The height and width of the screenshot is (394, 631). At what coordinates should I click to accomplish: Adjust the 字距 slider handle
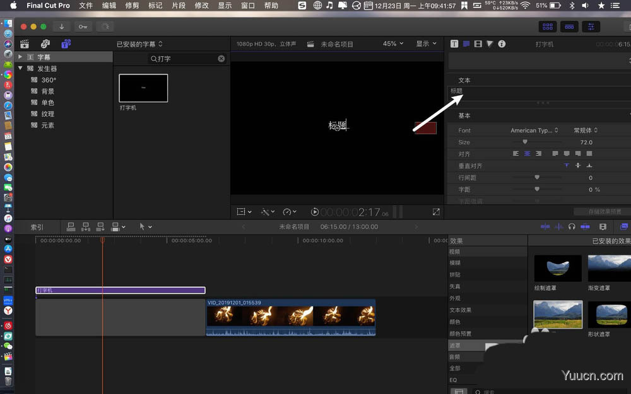click(x=537, y=189)
